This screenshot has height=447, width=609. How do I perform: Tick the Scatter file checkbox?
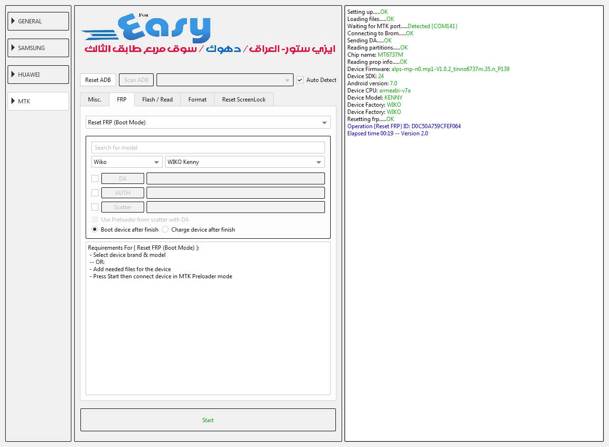click(x=95, y=207)
